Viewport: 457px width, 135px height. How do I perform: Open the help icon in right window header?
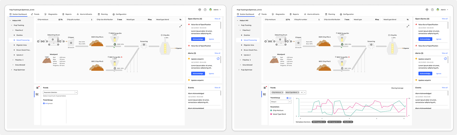(432, 10)
